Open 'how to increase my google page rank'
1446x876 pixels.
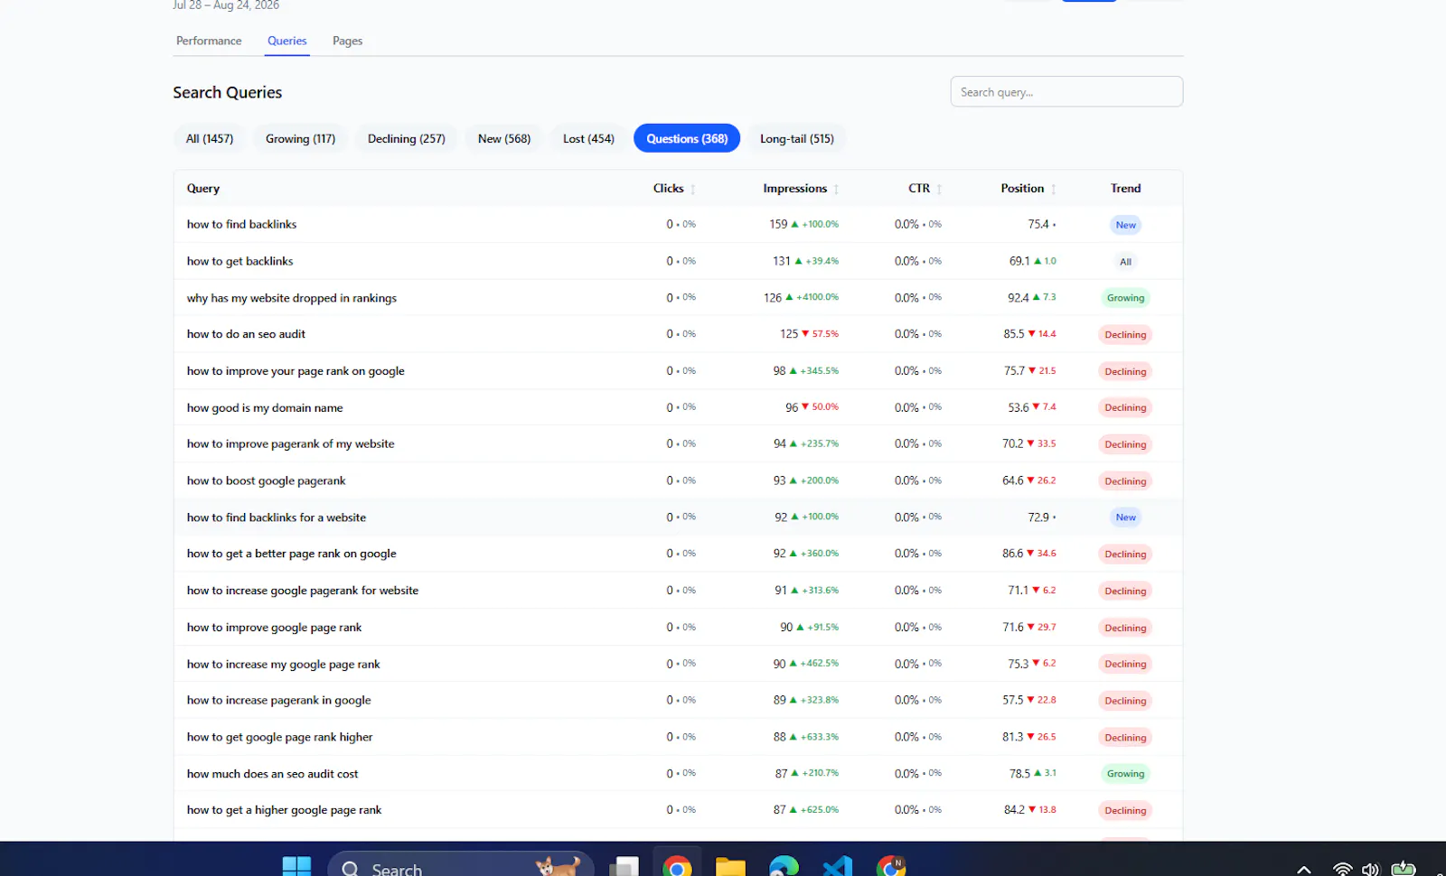[283, 664]
